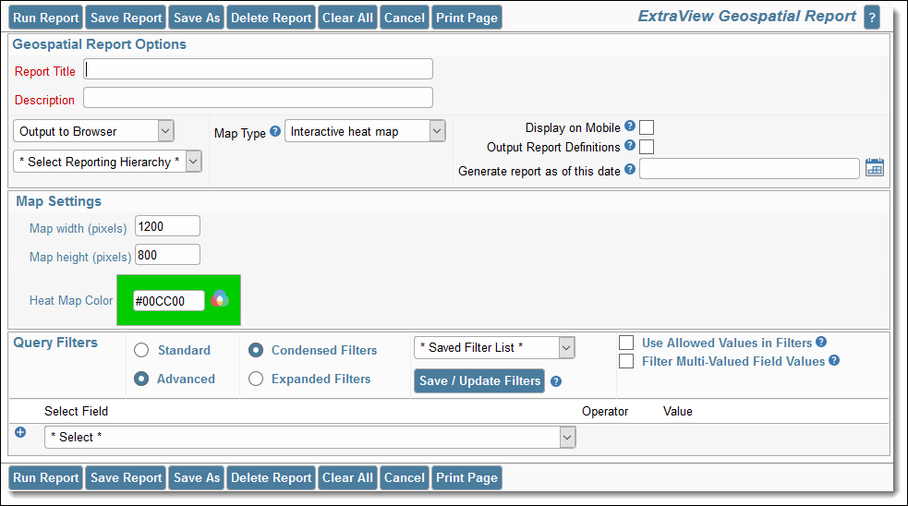Viewport: 908px width, 506px height.
Task: Click the question mark help button at top right
Action: point(871,18)
